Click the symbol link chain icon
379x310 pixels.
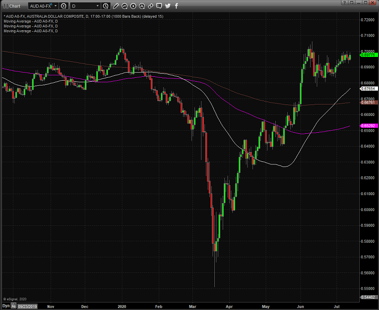[150, 6]
